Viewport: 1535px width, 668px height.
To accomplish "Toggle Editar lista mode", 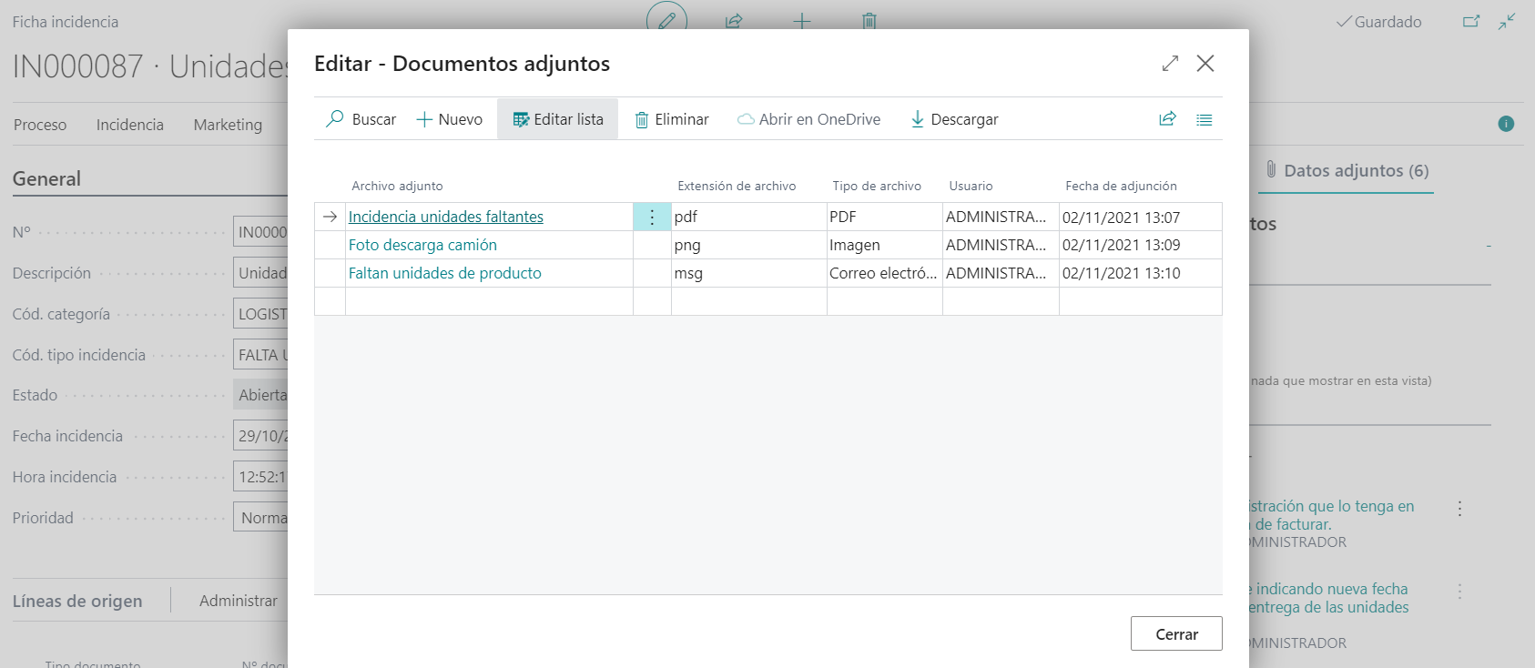I will (x=557, y=119).
